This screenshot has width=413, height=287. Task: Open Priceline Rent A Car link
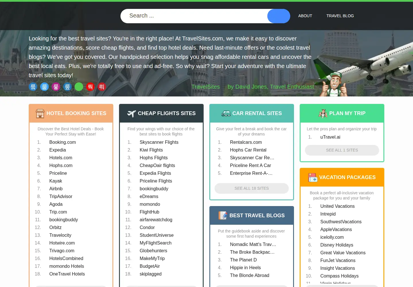[250, 165]
